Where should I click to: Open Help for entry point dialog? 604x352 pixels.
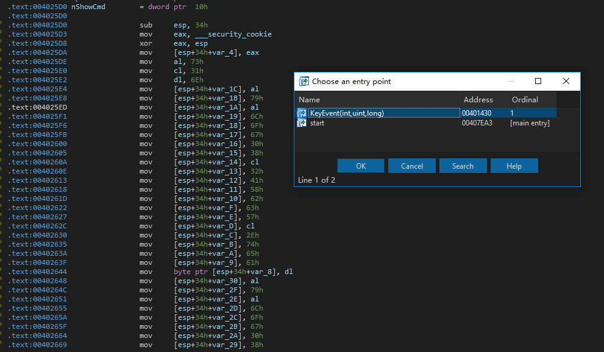[514, 166]
